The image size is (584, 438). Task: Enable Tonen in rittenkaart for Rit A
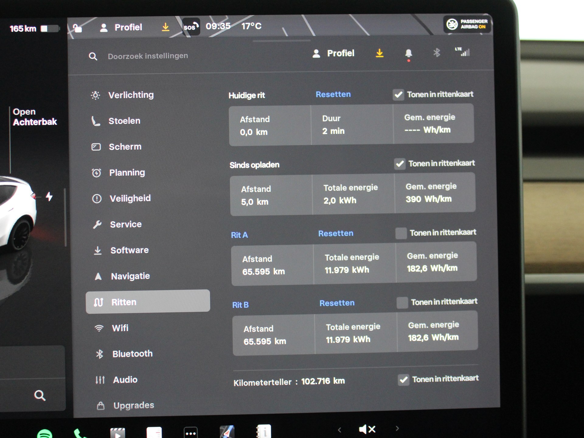401,233
